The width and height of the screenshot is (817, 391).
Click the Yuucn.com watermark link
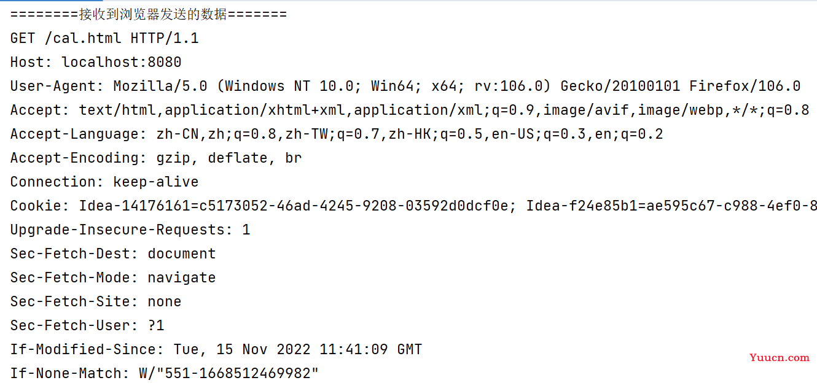(780, 357)
